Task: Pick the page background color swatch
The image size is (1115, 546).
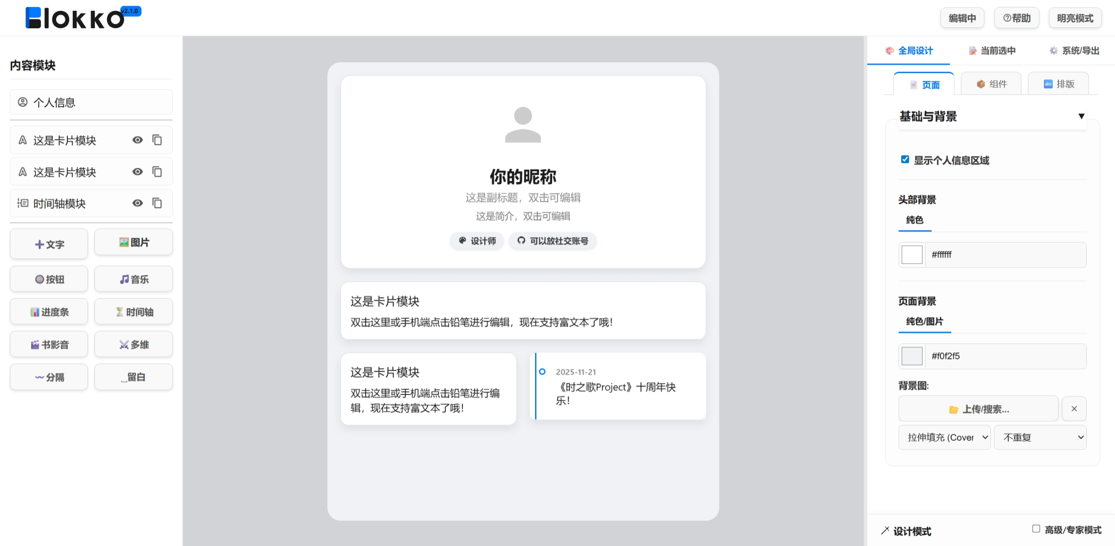Action: [x=911, y=356]
